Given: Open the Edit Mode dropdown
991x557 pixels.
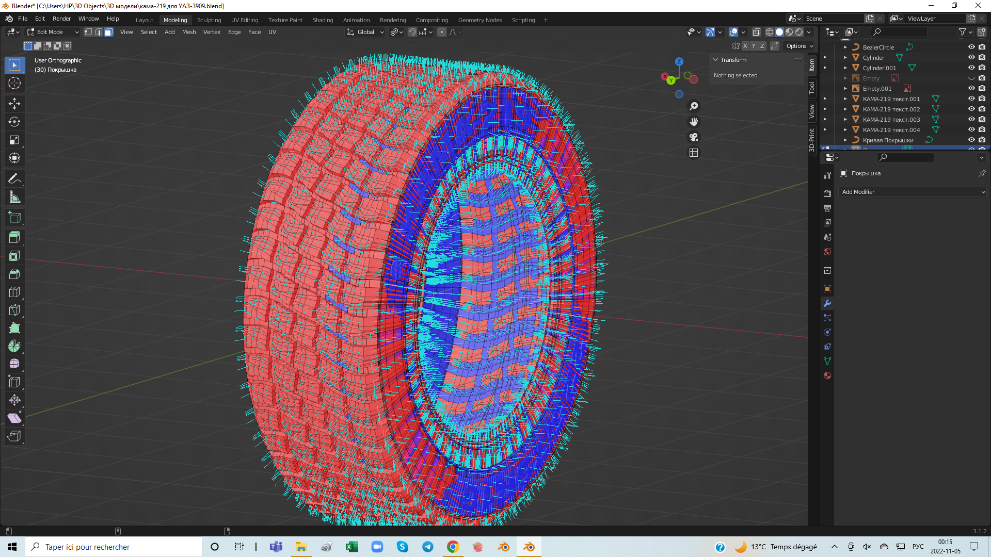Looking at the screenshot, I should tap(53, 32).
